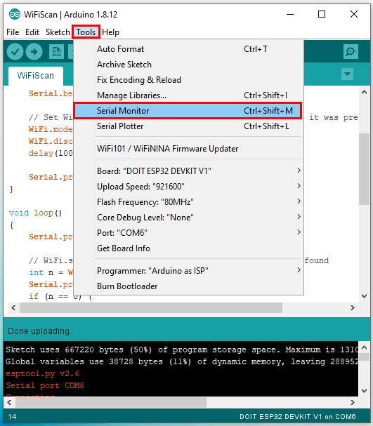Expand the Programmer "Arduino as ISP" submenu
The width and height of the screenshot is (373, 426).
[188, 271]
